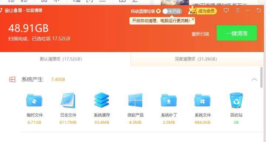Click the vertical scrollbar on the right
This screenshot has width=266, height=142.
coord(262,77)
